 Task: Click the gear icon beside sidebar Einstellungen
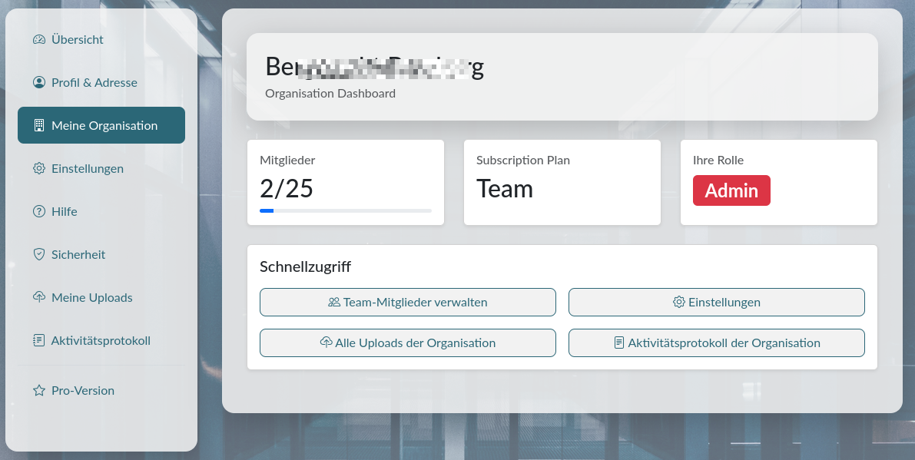pos(39,168)
